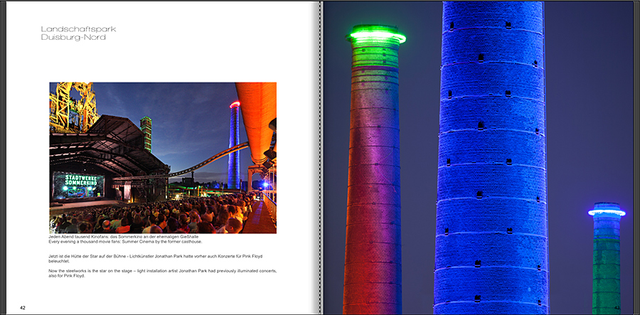Click the page number at bottom right corner

pos(617,306)
